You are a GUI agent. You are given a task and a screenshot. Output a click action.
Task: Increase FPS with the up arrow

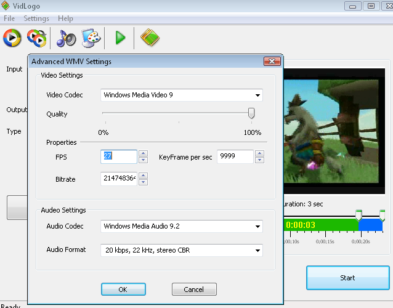143,153
